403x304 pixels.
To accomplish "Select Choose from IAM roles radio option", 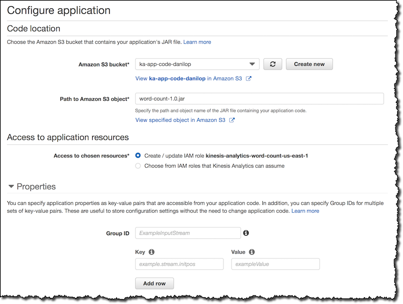I will coord(138,166).
